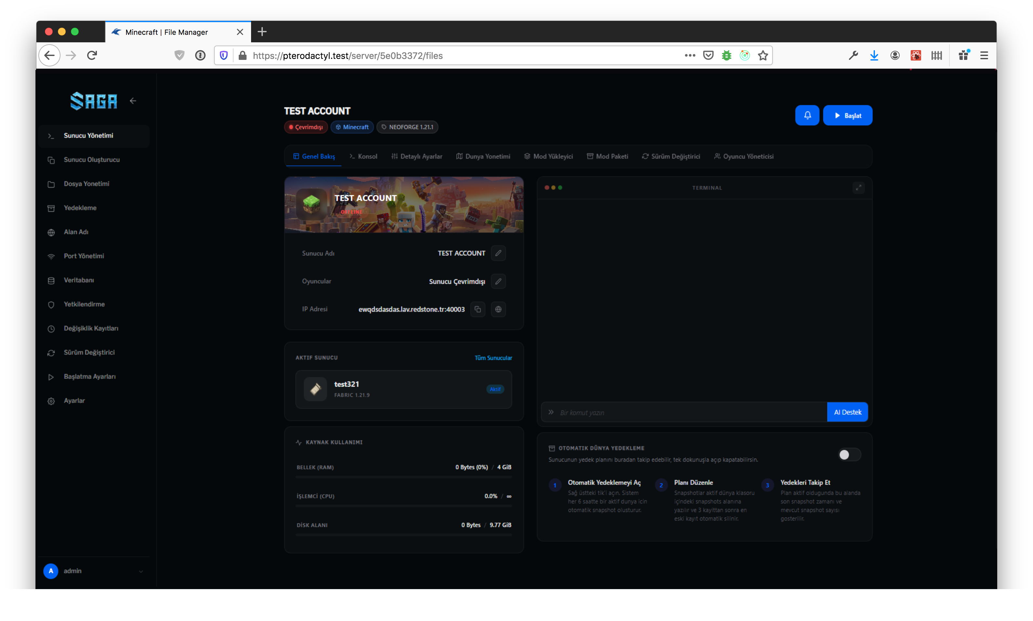
Task: Open Veritabanı sidebar item
Action: click(x=94, y=280)
